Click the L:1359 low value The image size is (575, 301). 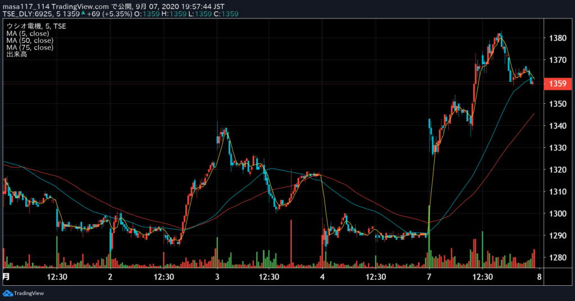click(x=200, y=14)
